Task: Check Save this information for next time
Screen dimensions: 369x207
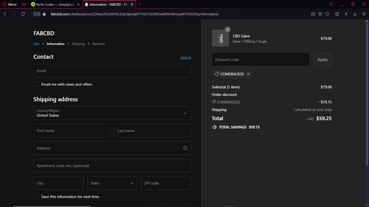Action: coord(36,197)
